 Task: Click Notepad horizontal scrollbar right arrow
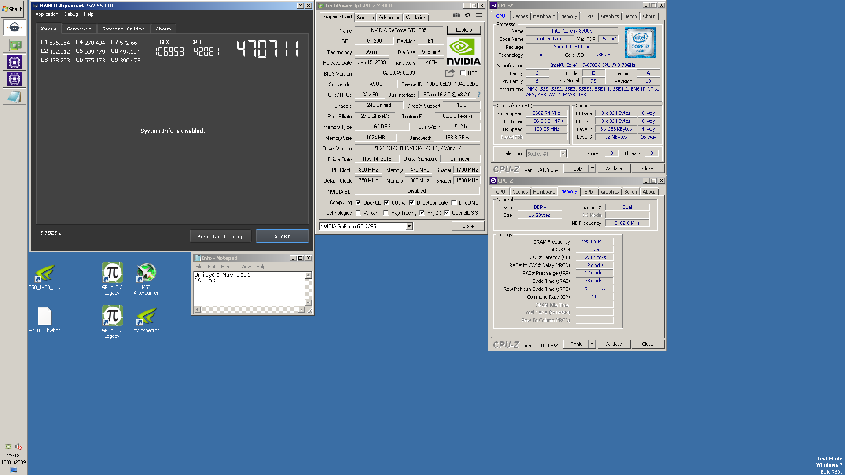(301, 310)
